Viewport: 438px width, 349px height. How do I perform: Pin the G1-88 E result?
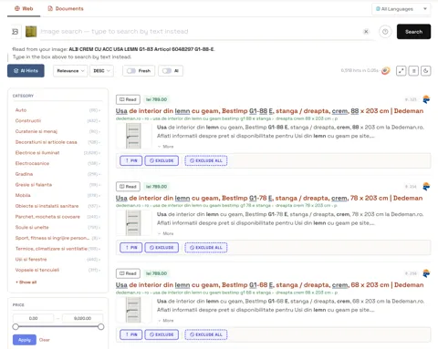click(x=131, y=160)
